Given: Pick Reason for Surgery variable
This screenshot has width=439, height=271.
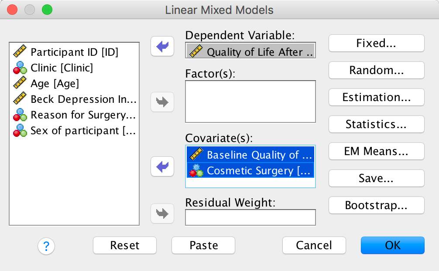Looking at the screenshot, I should click(83, 115).
